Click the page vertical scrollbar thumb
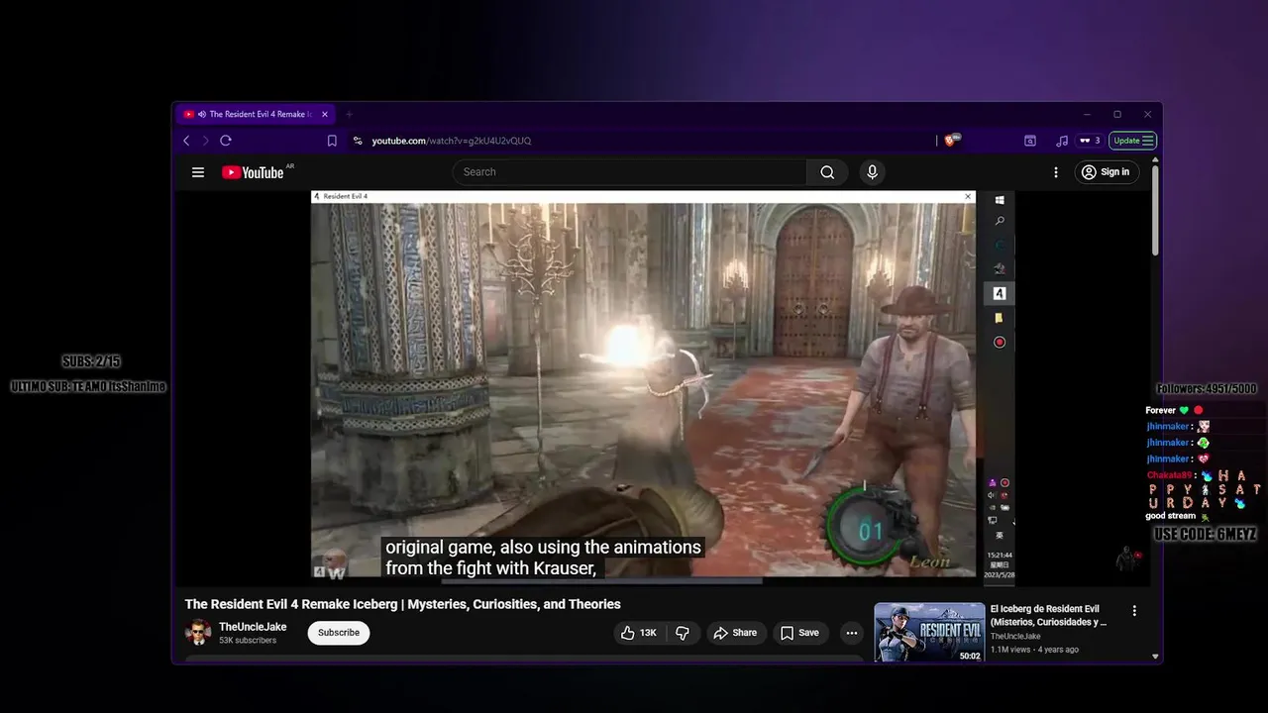 (1155, 210)
